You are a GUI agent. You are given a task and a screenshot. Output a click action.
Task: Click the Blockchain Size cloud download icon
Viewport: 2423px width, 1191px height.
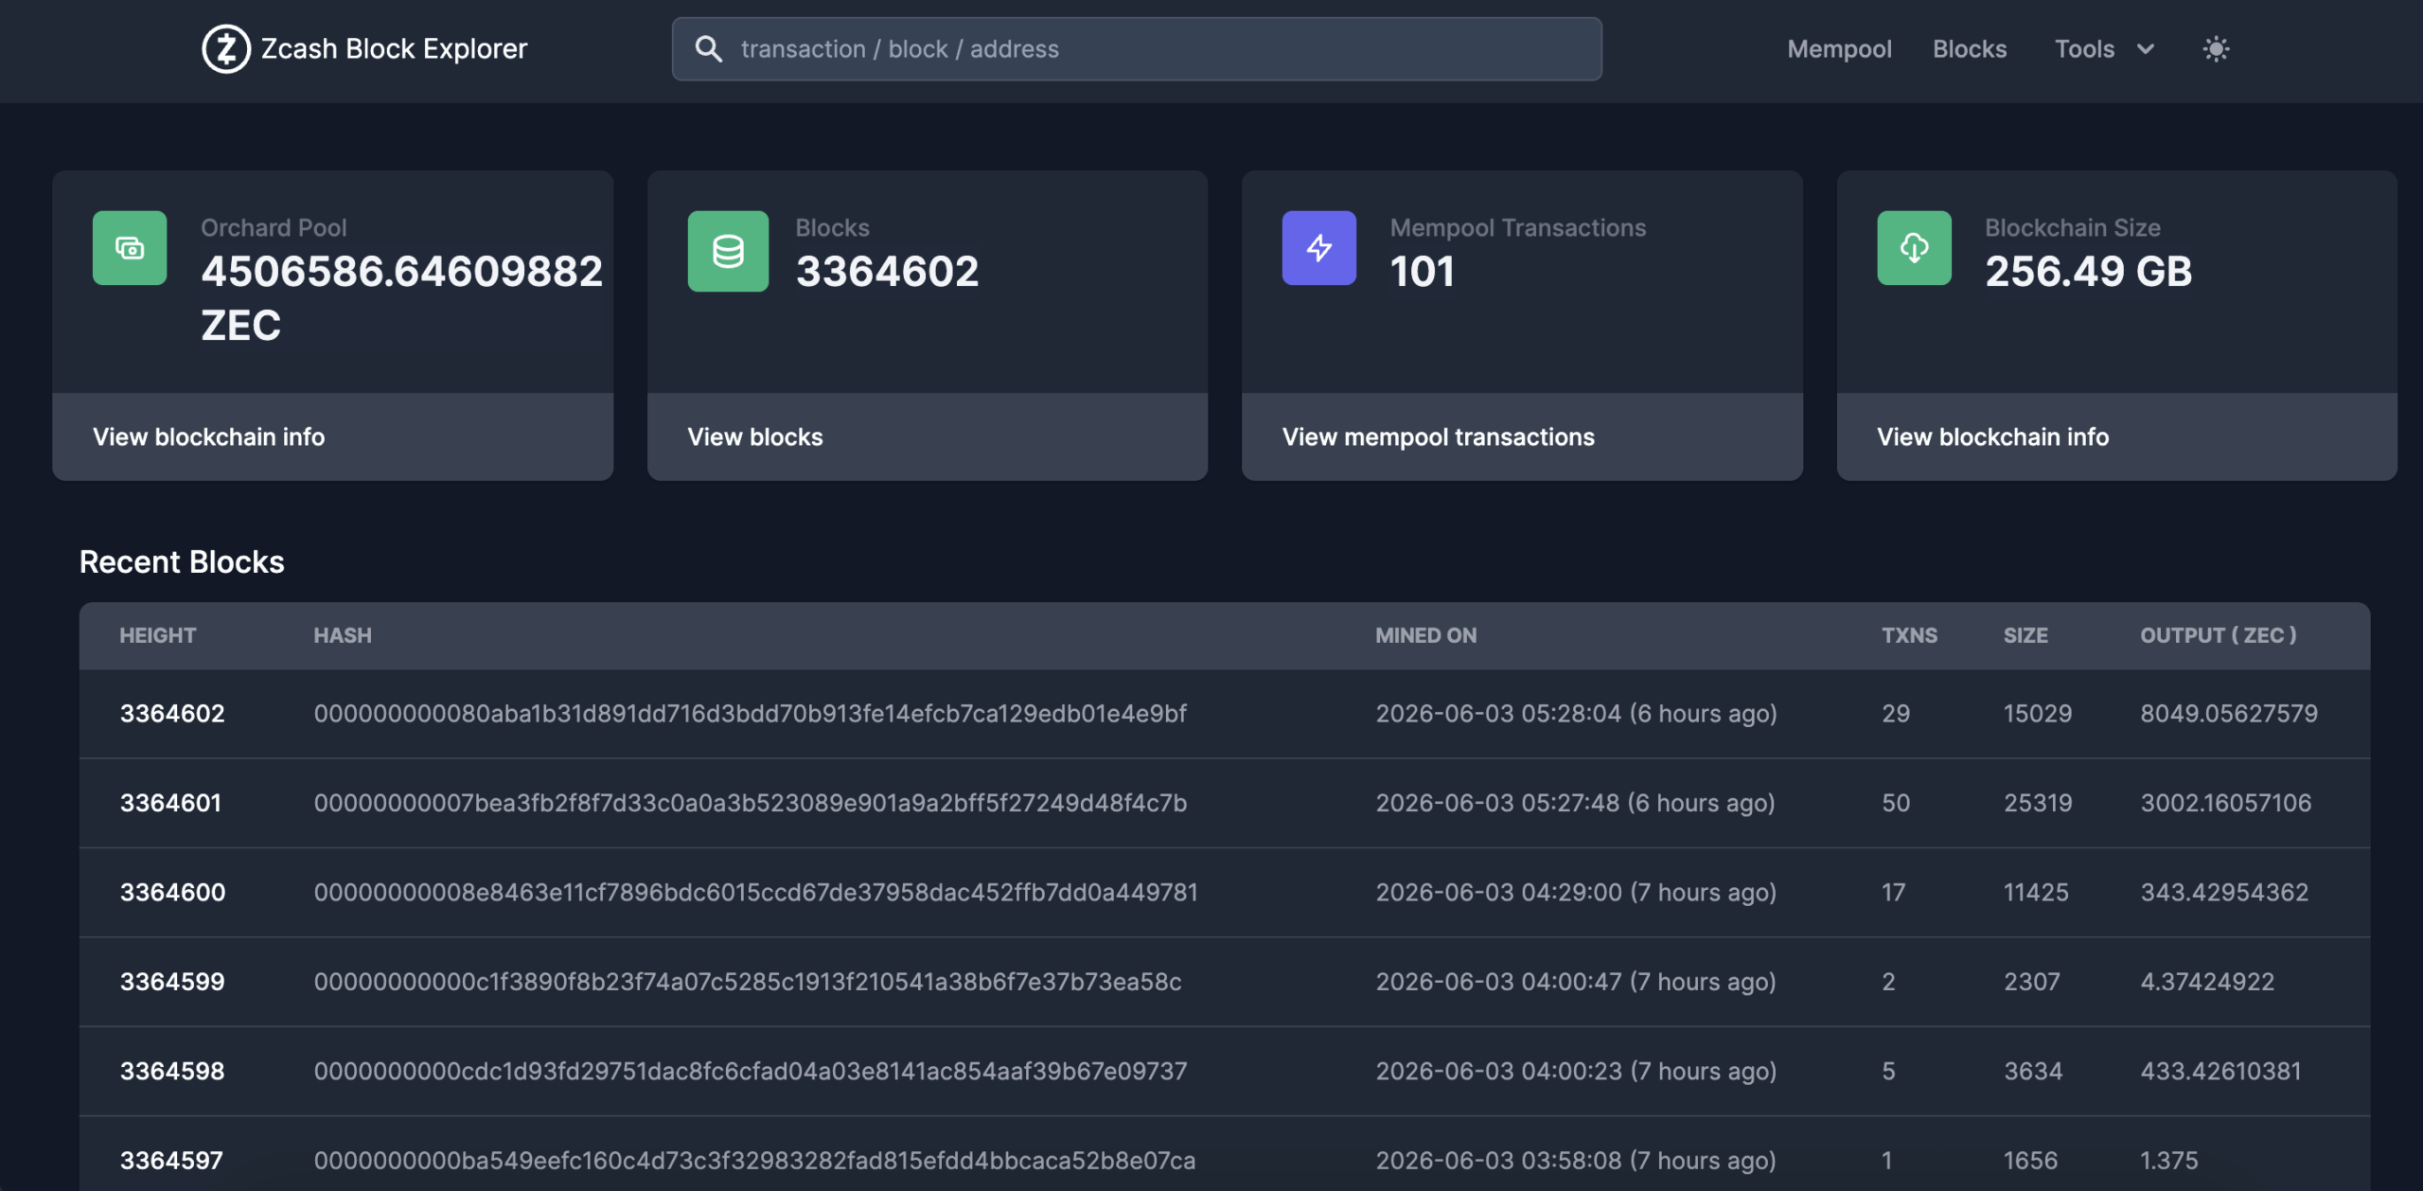(x=1914, y=248)
